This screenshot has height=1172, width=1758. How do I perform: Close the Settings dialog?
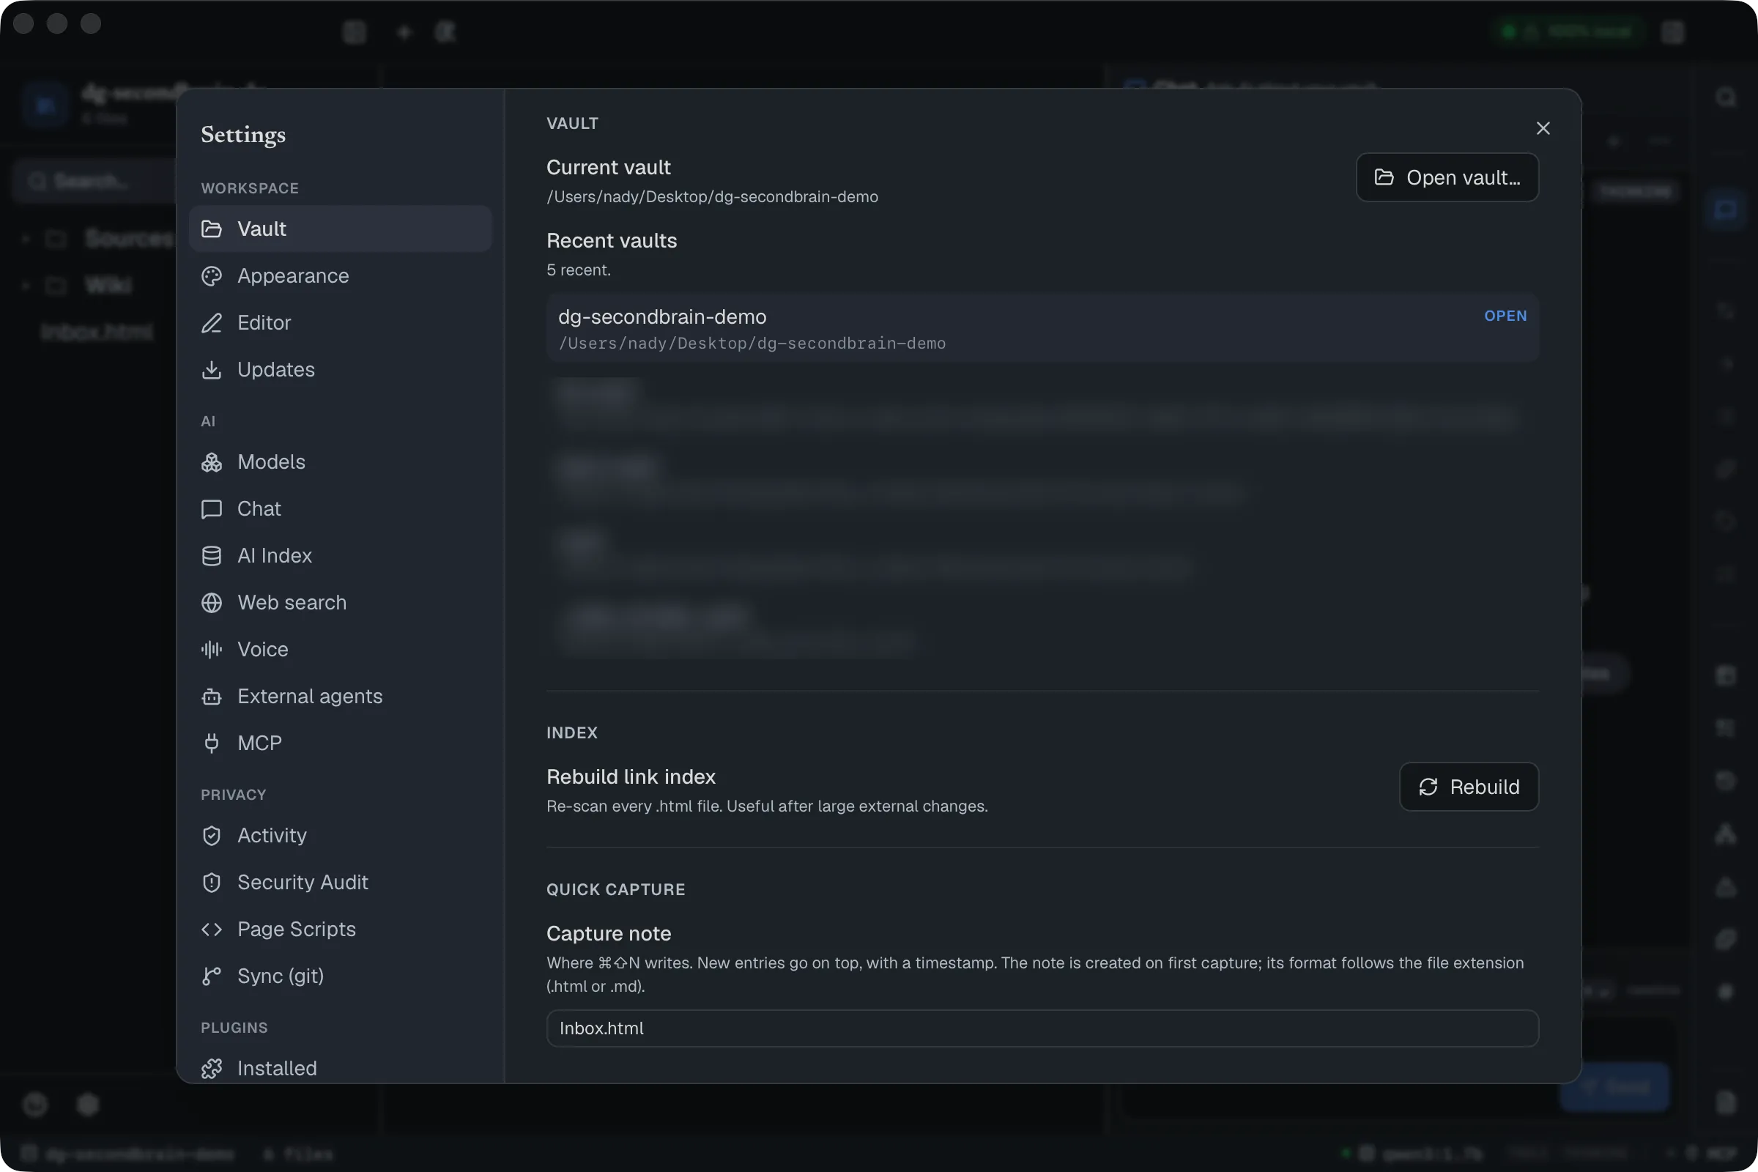(x=1543, y=129)
